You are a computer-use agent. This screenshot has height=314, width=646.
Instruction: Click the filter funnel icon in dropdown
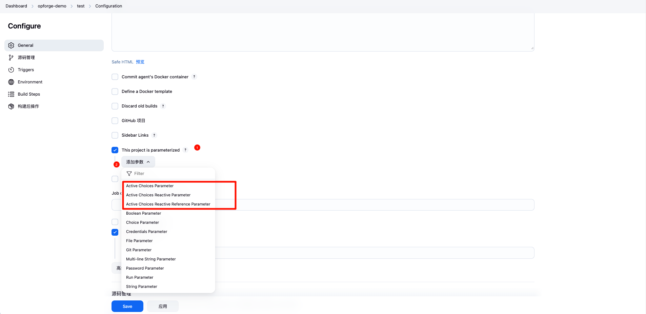tap(129, 174)
